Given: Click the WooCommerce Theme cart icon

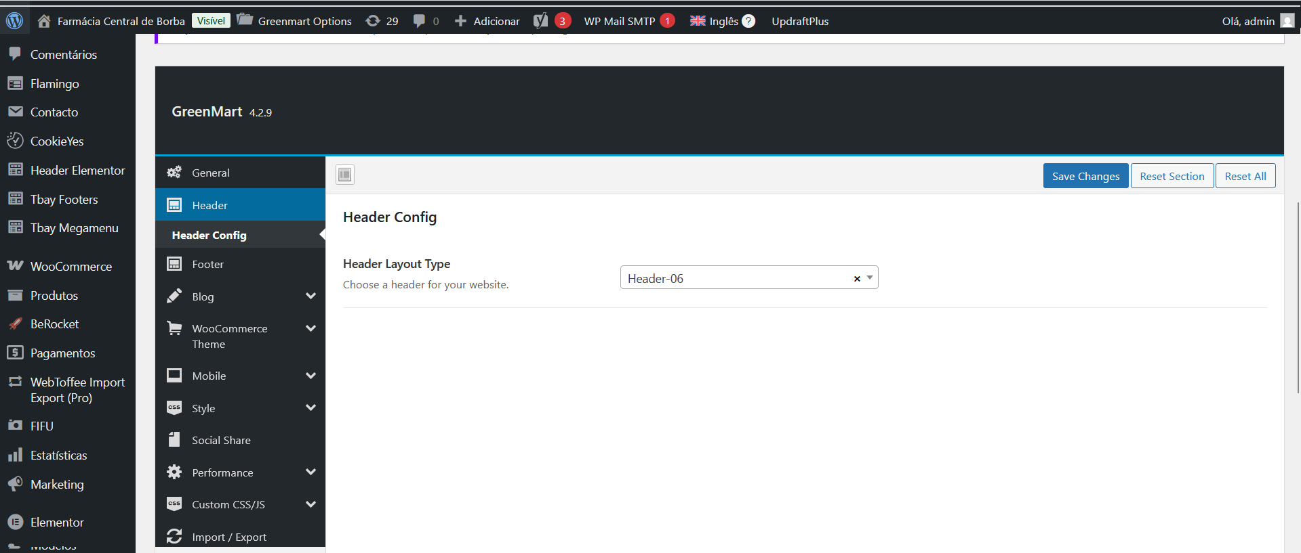Looking at the screenshot, I should pyautogui.click(x=174, y=328).
